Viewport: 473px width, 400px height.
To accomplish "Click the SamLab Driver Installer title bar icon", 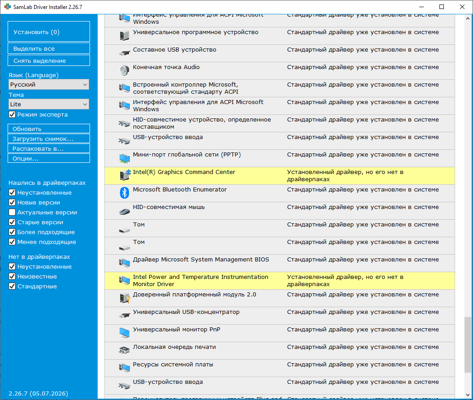I will coord(8,7).
